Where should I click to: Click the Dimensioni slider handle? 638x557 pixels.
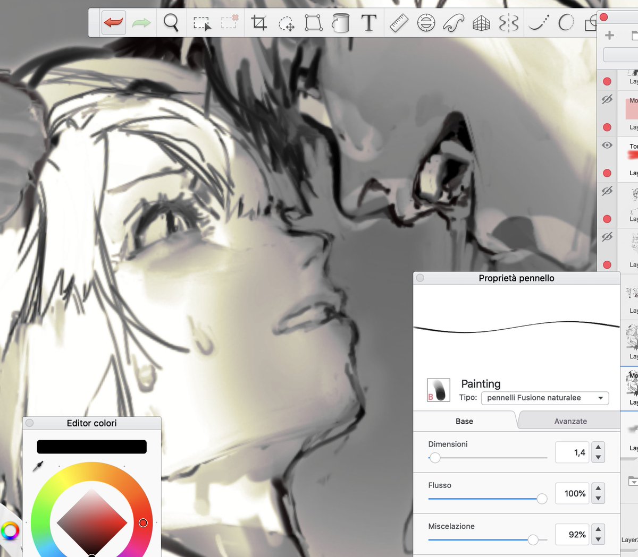point(435,457)
